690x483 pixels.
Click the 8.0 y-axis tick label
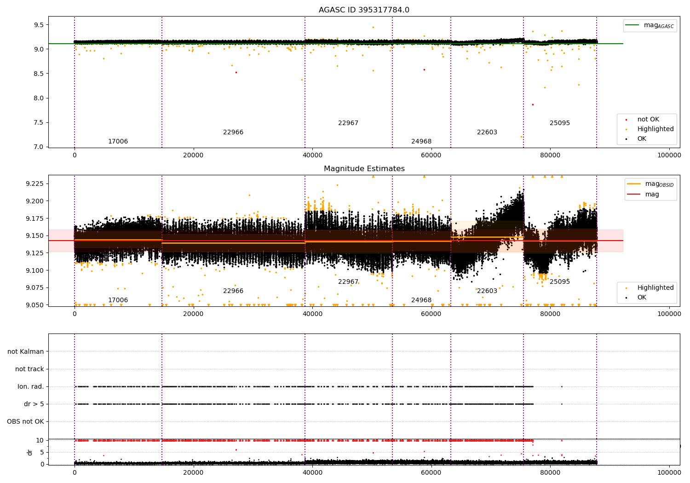point(39,98)
